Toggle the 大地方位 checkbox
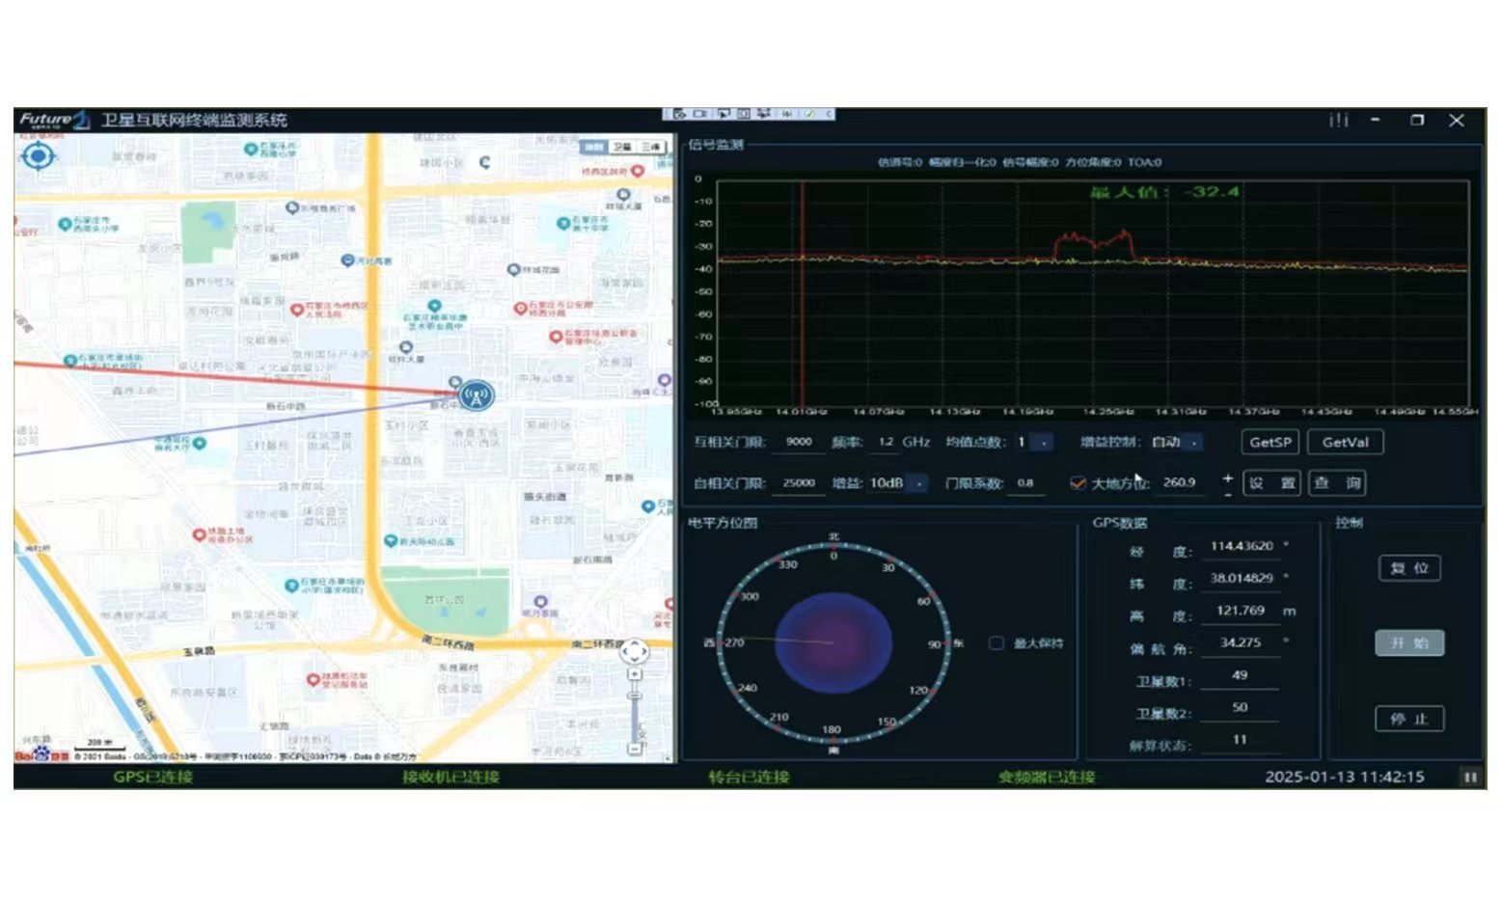Screen dimensions: 1502x900 (x=1078, y=483)
